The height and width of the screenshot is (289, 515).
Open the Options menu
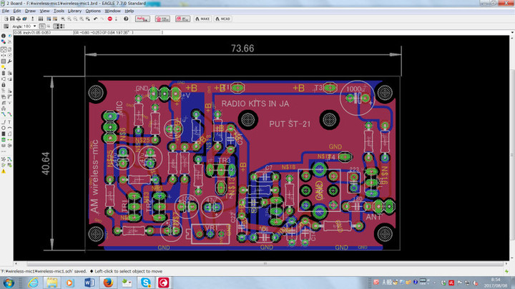pyautogui.click(x=93, y=11)
